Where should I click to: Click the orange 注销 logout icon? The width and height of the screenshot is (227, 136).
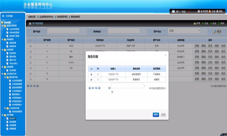[210, 11]
